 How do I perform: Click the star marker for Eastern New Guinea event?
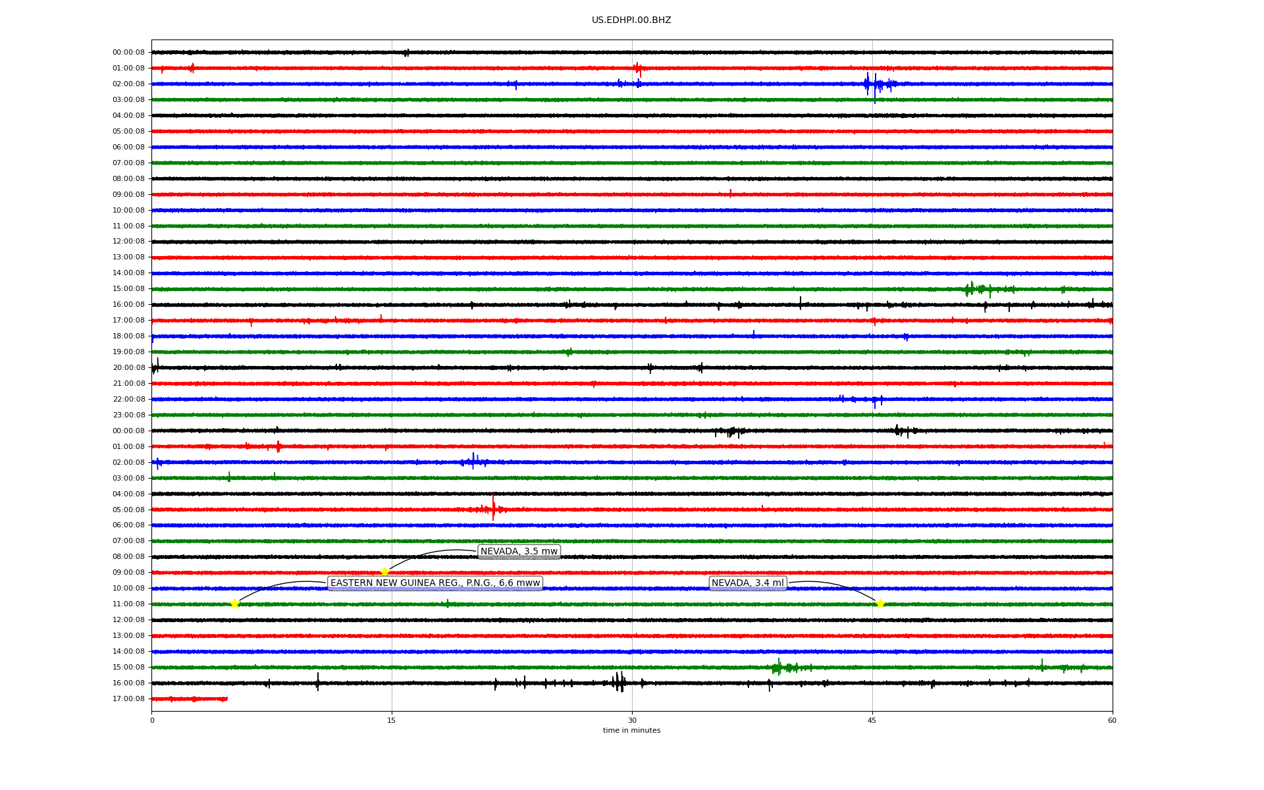pos(234,604)
